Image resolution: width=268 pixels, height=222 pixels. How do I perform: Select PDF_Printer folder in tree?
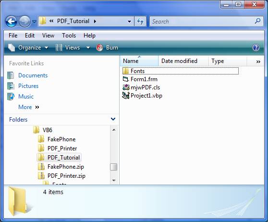62,148
